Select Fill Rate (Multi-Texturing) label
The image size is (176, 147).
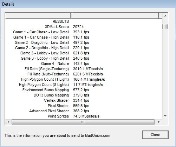click(48, 74)
